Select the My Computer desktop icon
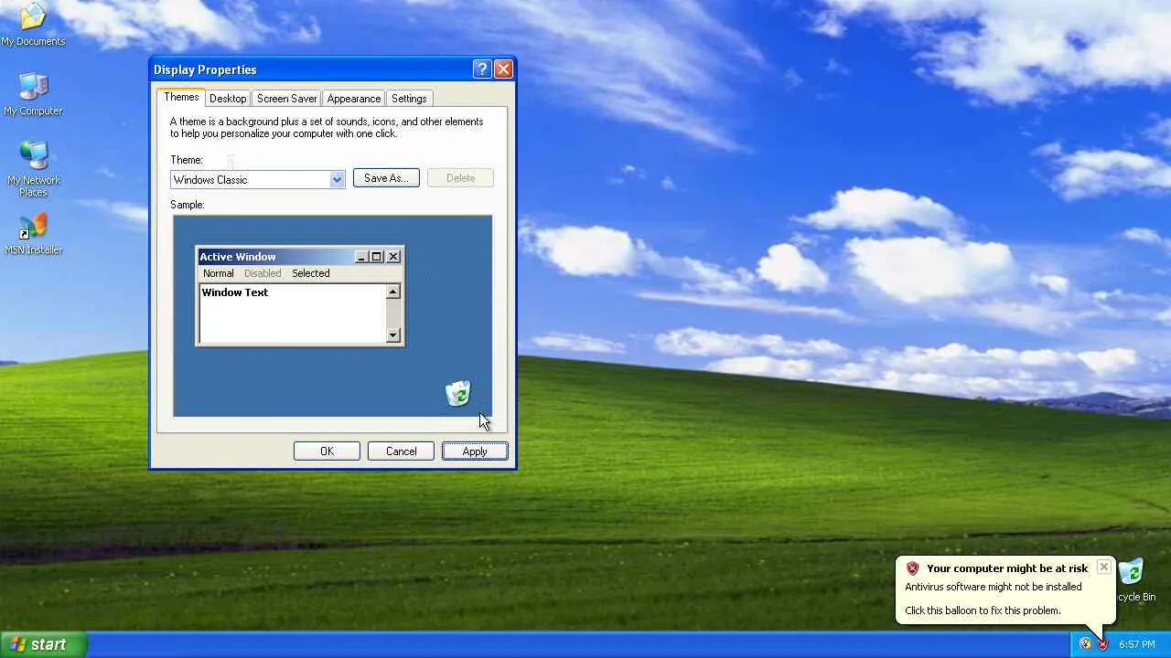Viewport: 1171px width, 658px height. tap(33, 94)
